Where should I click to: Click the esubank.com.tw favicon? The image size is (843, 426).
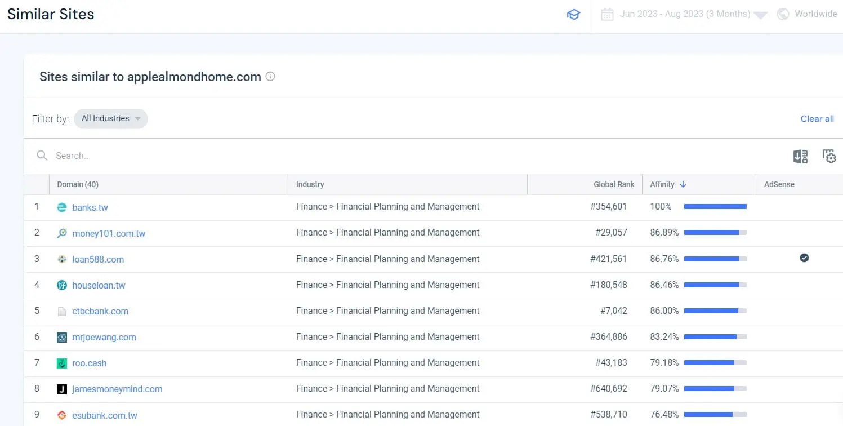tap(62, 415)
